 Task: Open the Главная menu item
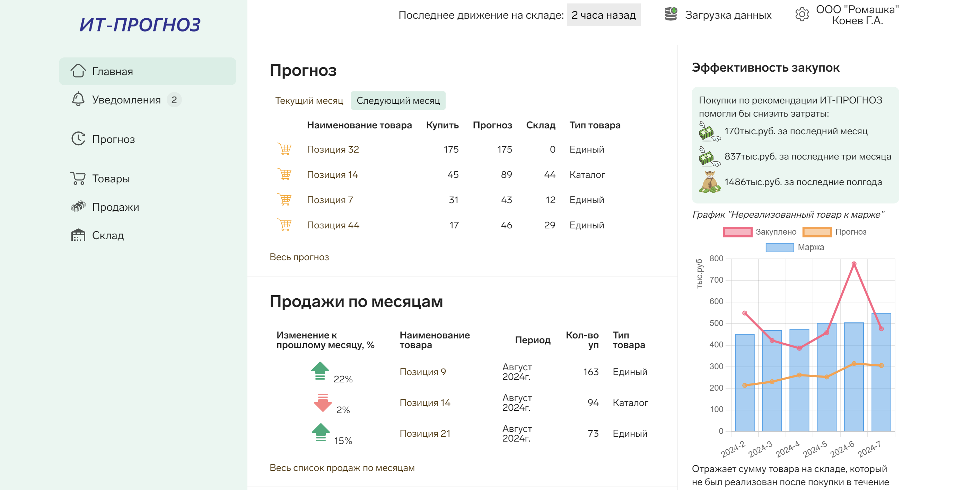tap(148, 71)
